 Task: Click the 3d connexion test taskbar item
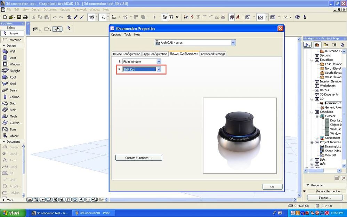(x=50, y=213)
